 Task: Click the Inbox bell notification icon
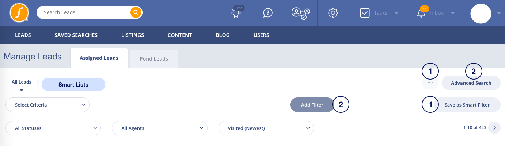421,14
